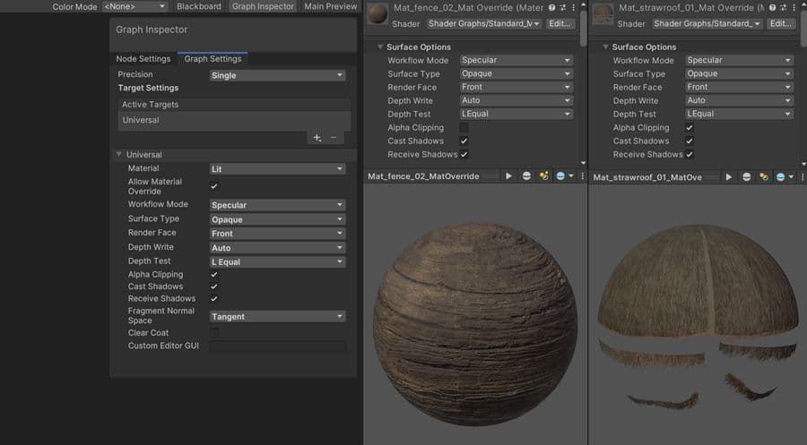The width and height of the screenshot is (807, 445).
Task: Open Fragment Normal Space dropdown
Action: click(277, 316)
